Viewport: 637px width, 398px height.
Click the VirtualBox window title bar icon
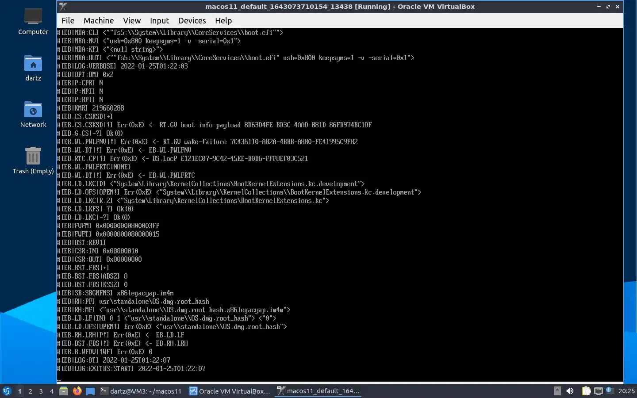point(63,7)
